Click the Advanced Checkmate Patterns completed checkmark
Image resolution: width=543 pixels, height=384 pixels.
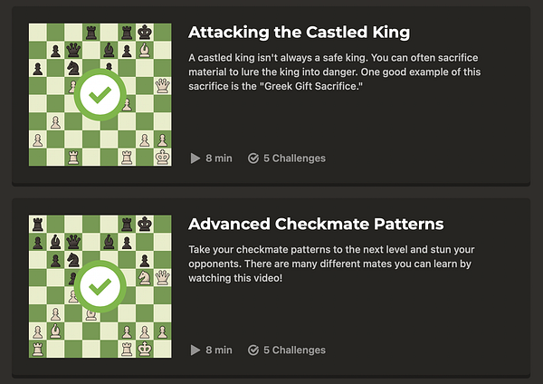tap(100, 287)
